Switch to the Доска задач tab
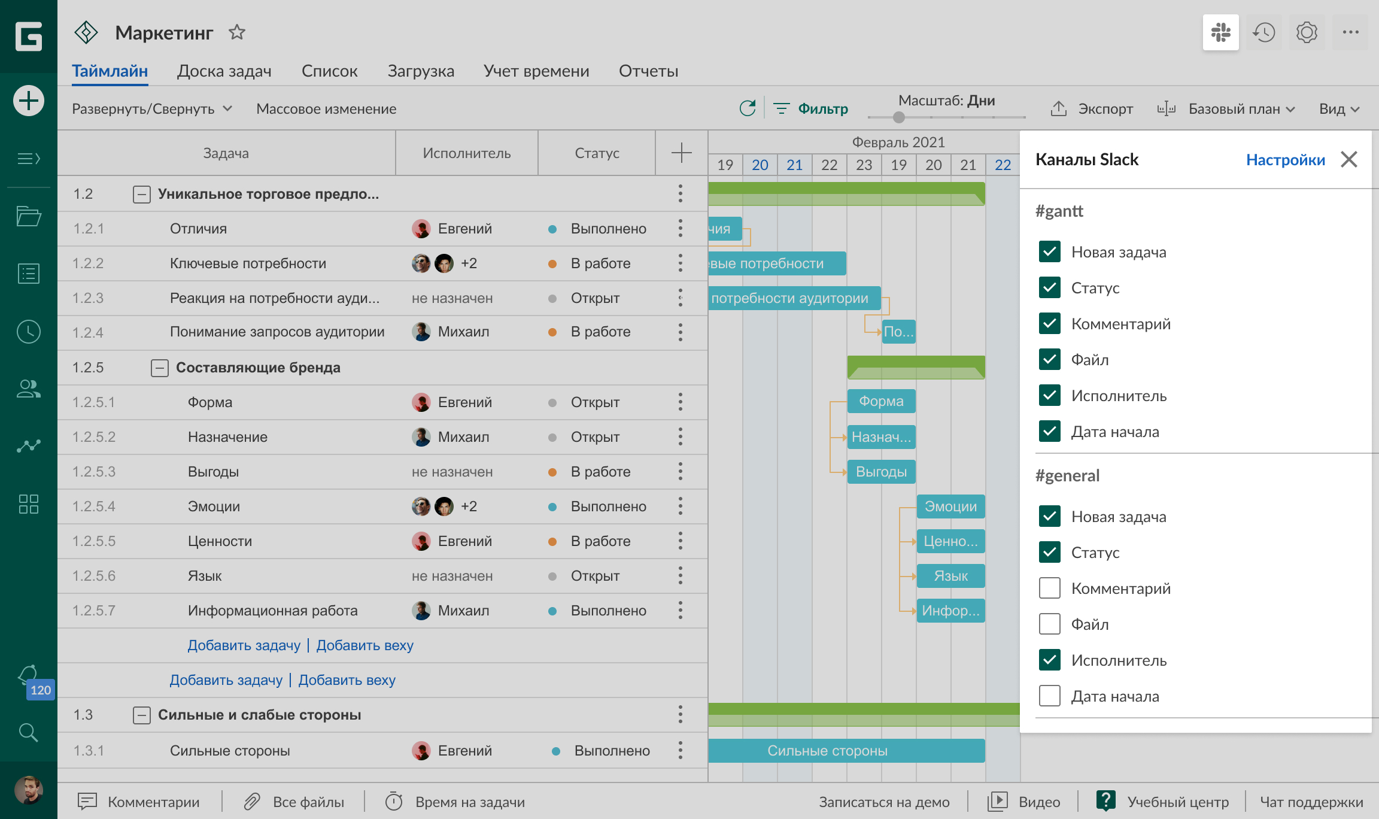The width and height of the screenshot is (1379, 819). coord(224,71)
